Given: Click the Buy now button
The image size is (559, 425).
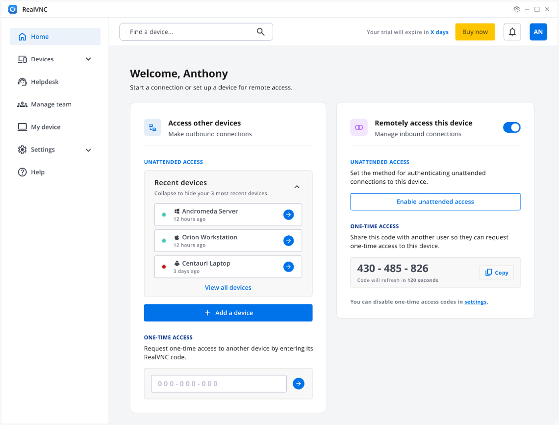Looking at the screenshot, I should (475, 32).
